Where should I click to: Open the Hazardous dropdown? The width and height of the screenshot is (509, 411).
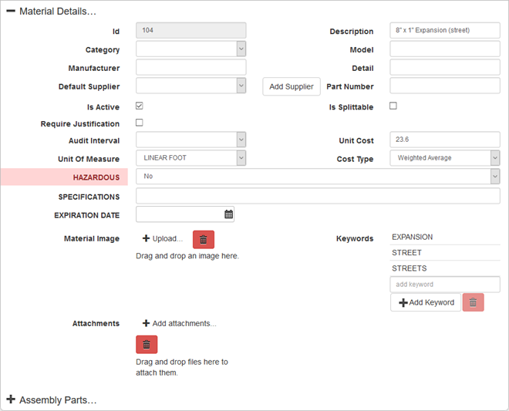click(x=318, y=177)
